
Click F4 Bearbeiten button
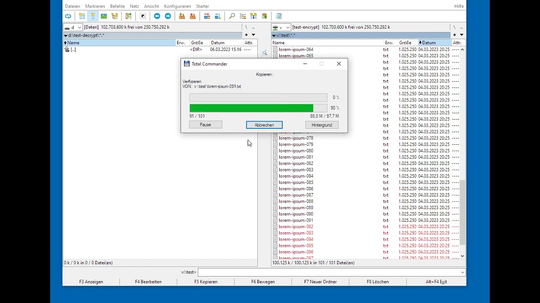pos(148,282)
